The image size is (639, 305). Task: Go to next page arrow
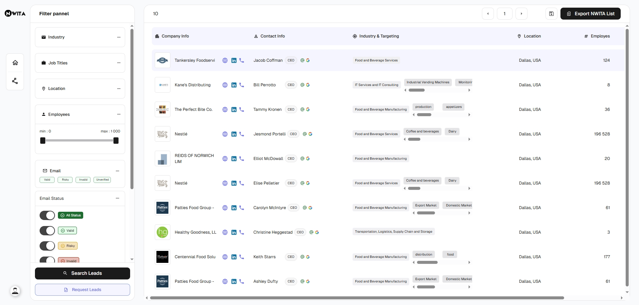click(x=521, y=14)
